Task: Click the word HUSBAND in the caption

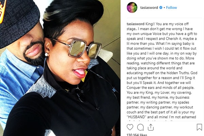Action: pyautogui.click(x=136, y=117)
